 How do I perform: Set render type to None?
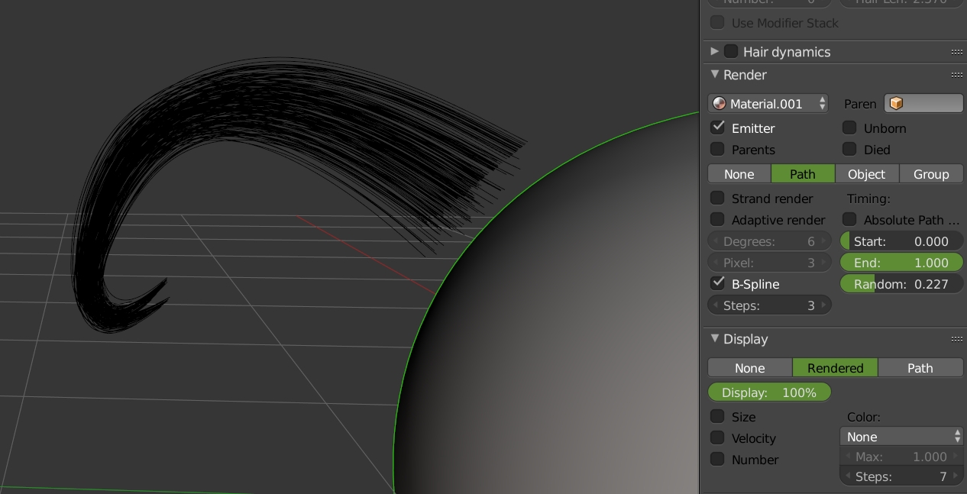(739, 174)
